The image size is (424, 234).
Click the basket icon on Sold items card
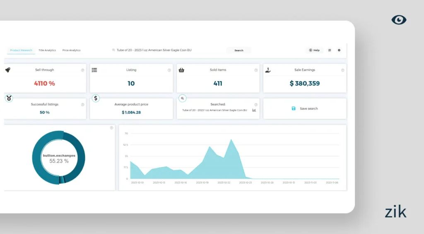[x=181, y=70]
